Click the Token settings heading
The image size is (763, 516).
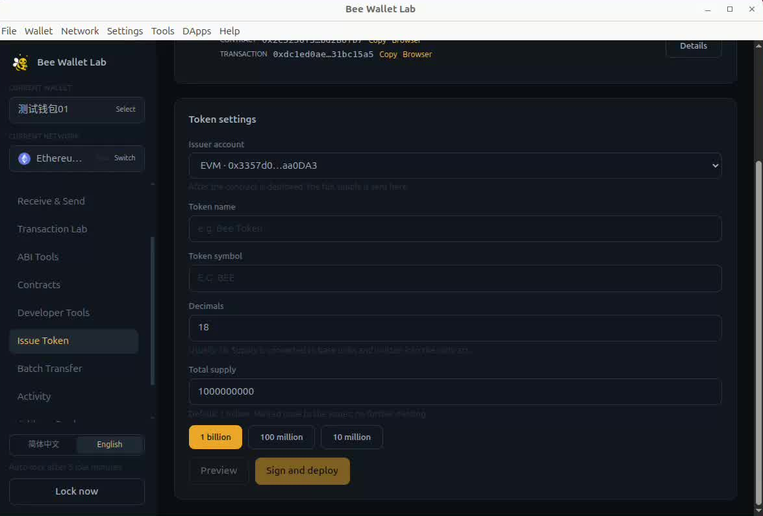[222, 119]
